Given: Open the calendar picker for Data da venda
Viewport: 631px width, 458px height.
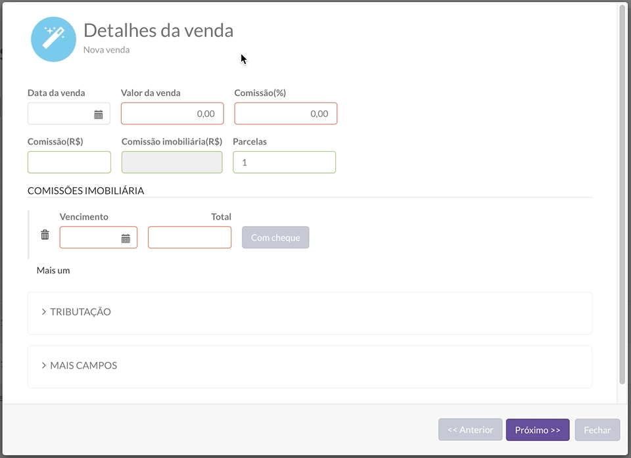Looking at the screenshot, I should 99,114.
